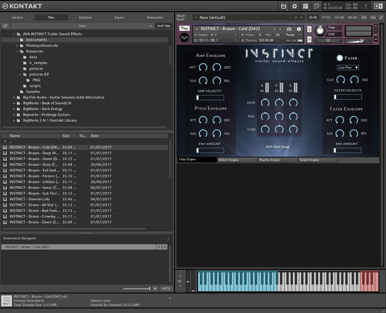Click the panic exclamation mark icon

(x=366, y=6)
